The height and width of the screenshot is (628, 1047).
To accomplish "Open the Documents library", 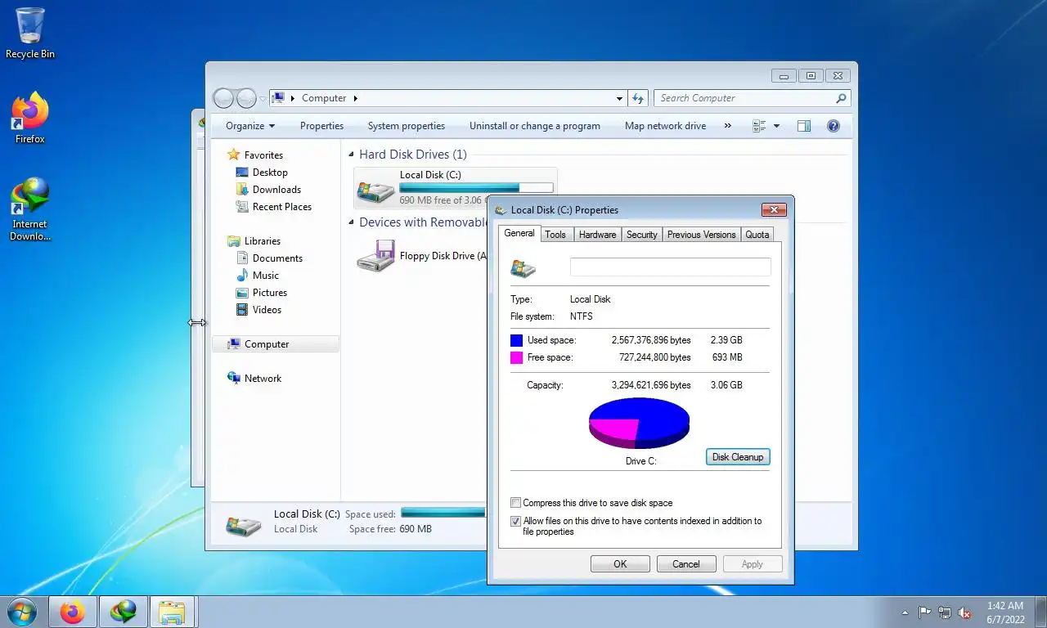I will (x=277, y=258).
